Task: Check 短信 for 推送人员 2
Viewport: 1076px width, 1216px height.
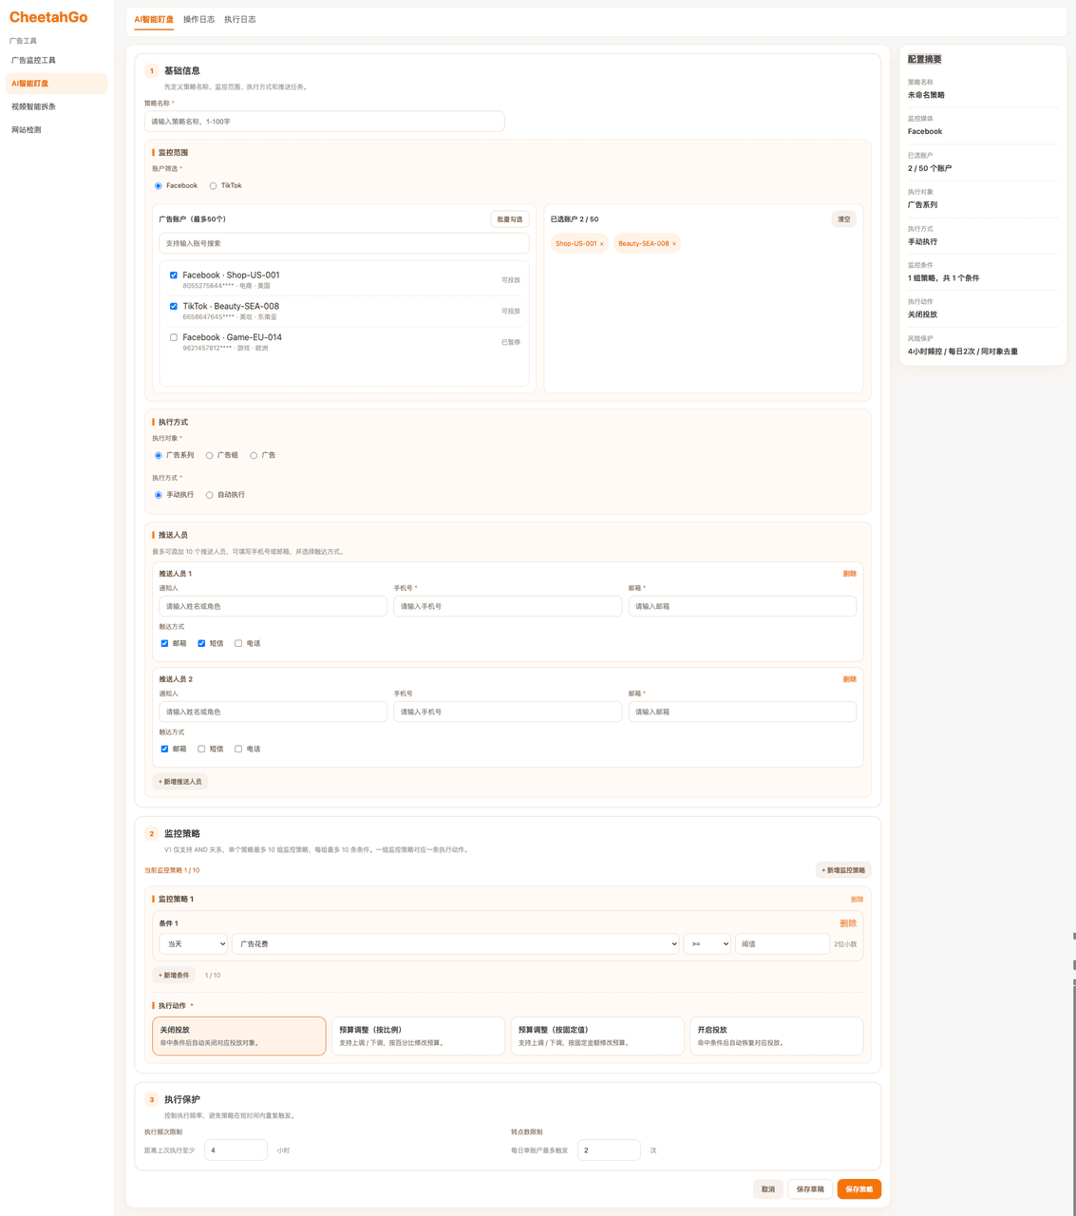Action: click(x=201, y=750)
